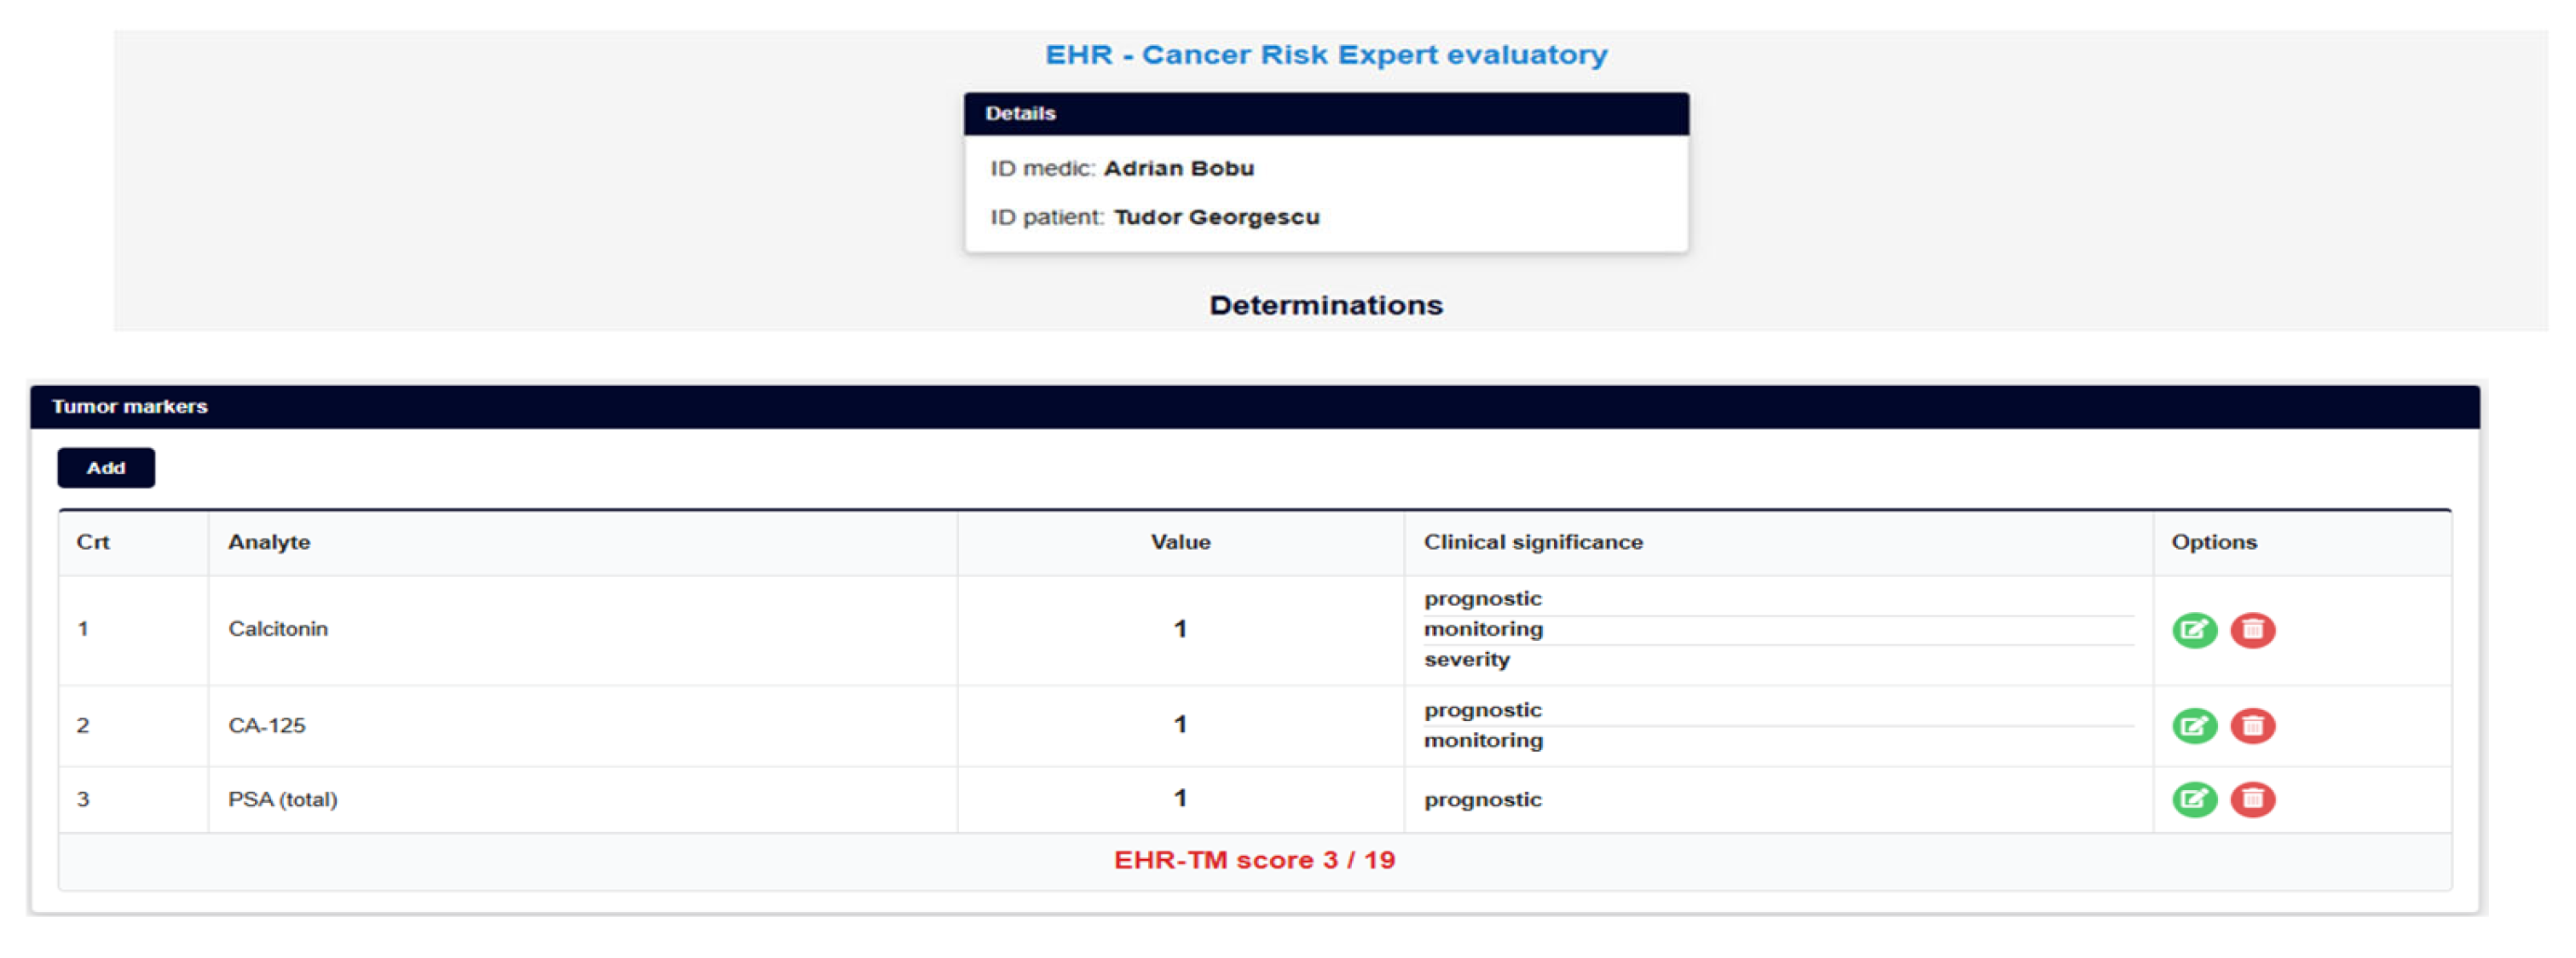Screen dimensions: 2576x958
Task: Delete the Calcitonin tumor marker
Action: click(2252, 630)
